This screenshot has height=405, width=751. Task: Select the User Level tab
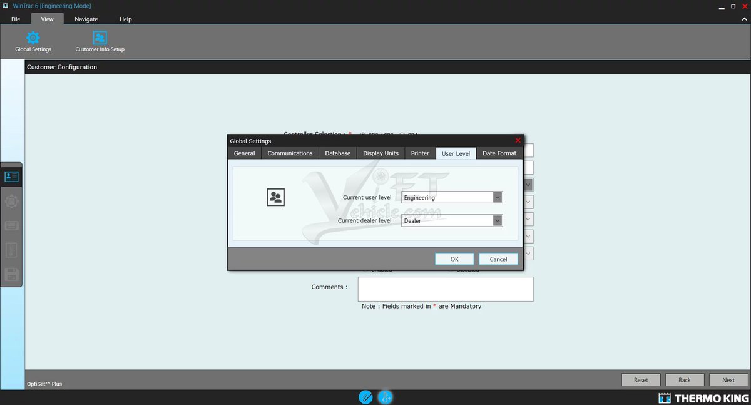point(456,153)
